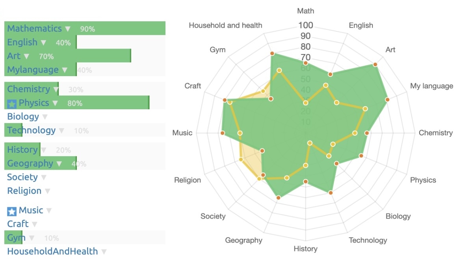Expand the Art dropdown triangle
Image resolution: width=459 pixels, height=260 pixels.
(x=26, y=56)
